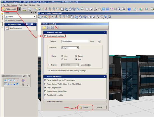The height and width of the screenshot is (117, 154).
Task: Open the Protection dropdown showing Everyone
Action: [x=78, y=48]
